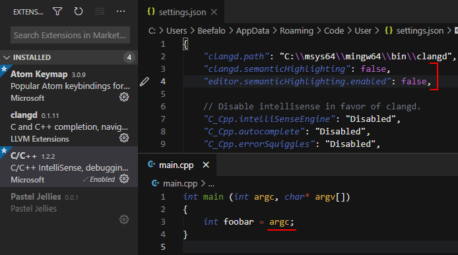This screenshot has height=255, width=458.
Task: Open the settings.json breadcrumb segment
Action: coord(420,30)
